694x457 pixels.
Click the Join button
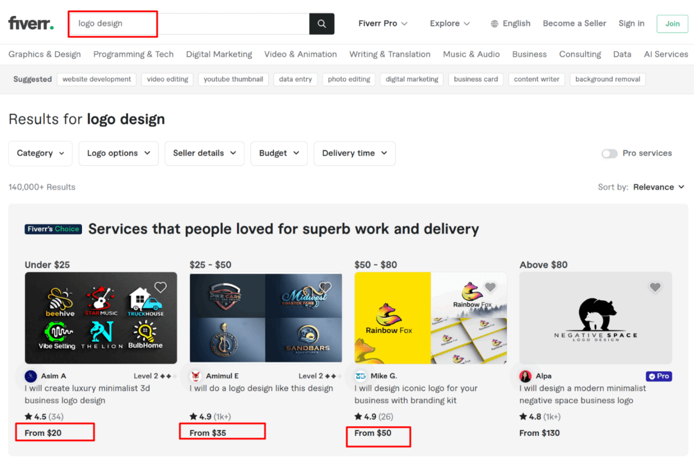pos(672,24)
